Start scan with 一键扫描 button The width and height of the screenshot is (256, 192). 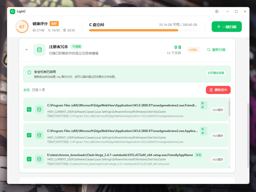point(227,27)
